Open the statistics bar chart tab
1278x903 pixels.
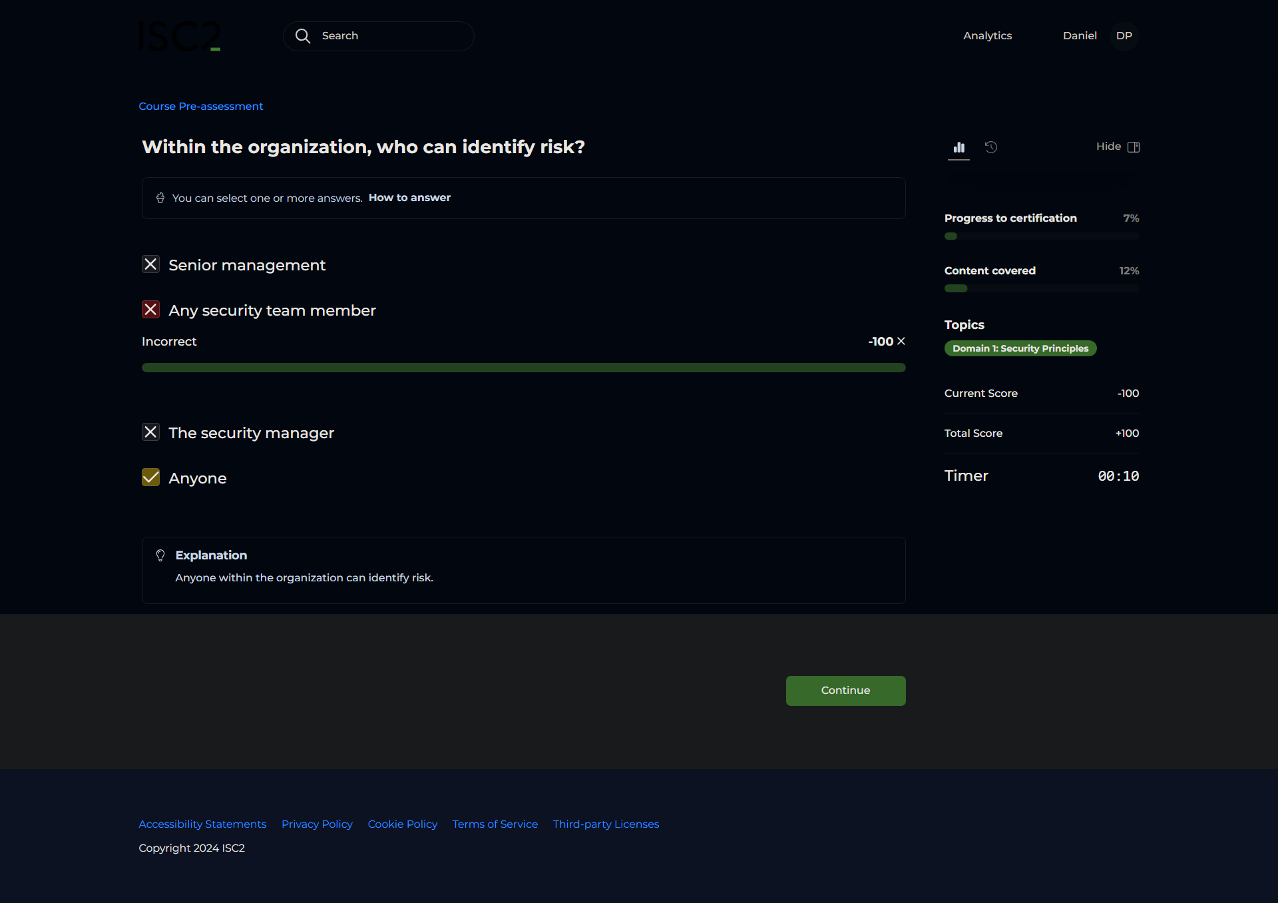pos(958,147)
